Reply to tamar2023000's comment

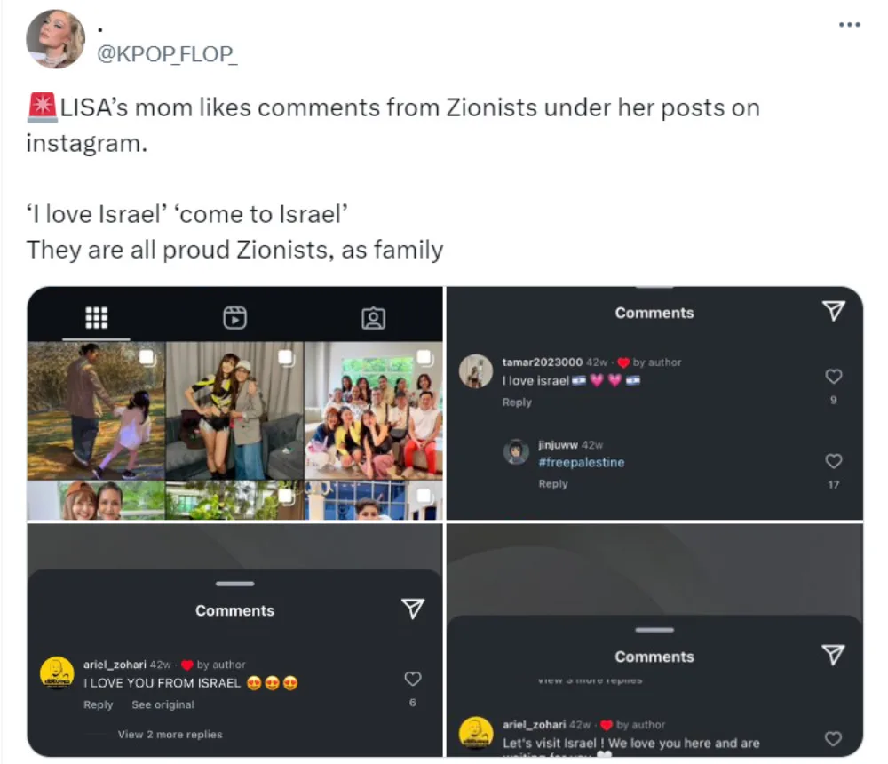tap(517, 402)
